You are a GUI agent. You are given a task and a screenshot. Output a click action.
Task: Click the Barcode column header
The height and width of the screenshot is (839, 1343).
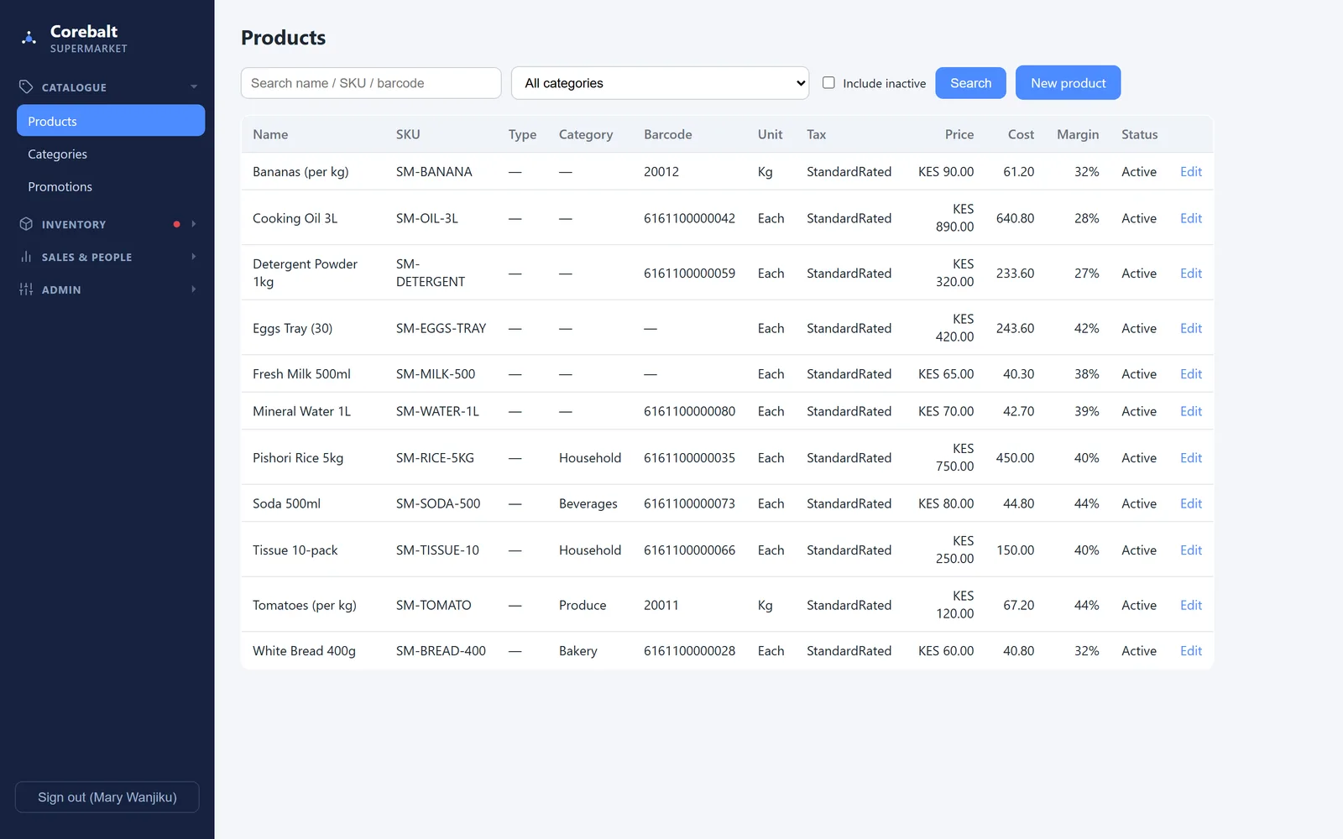(x=668, y=134)
